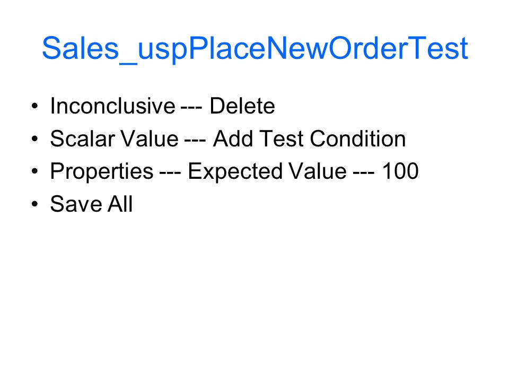Click the Scalar Value text
This screenshot has width=509, height=382.
pos(115,138)
